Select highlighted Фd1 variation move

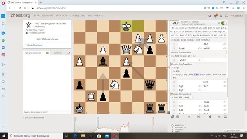(196, 75)
